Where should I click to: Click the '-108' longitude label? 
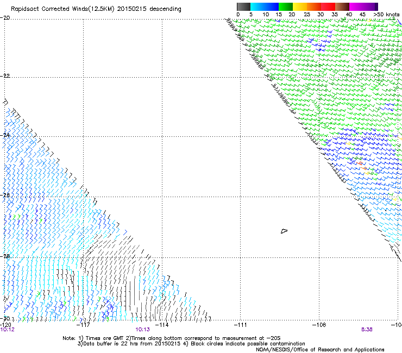319,325
